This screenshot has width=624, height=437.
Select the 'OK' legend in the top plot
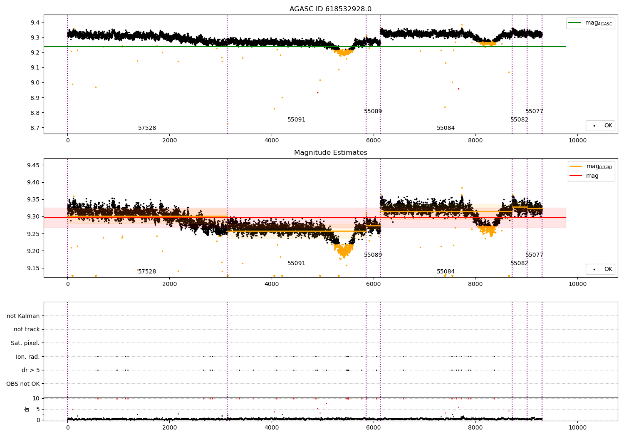601,126
